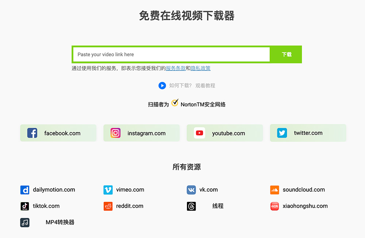Image resolution: width=365 pixels, height=238 pixels.
Task: Open the 线程 link
Action: coord(218,206)
